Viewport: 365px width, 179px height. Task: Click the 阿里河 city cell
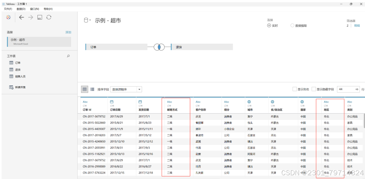pos(251,154)
